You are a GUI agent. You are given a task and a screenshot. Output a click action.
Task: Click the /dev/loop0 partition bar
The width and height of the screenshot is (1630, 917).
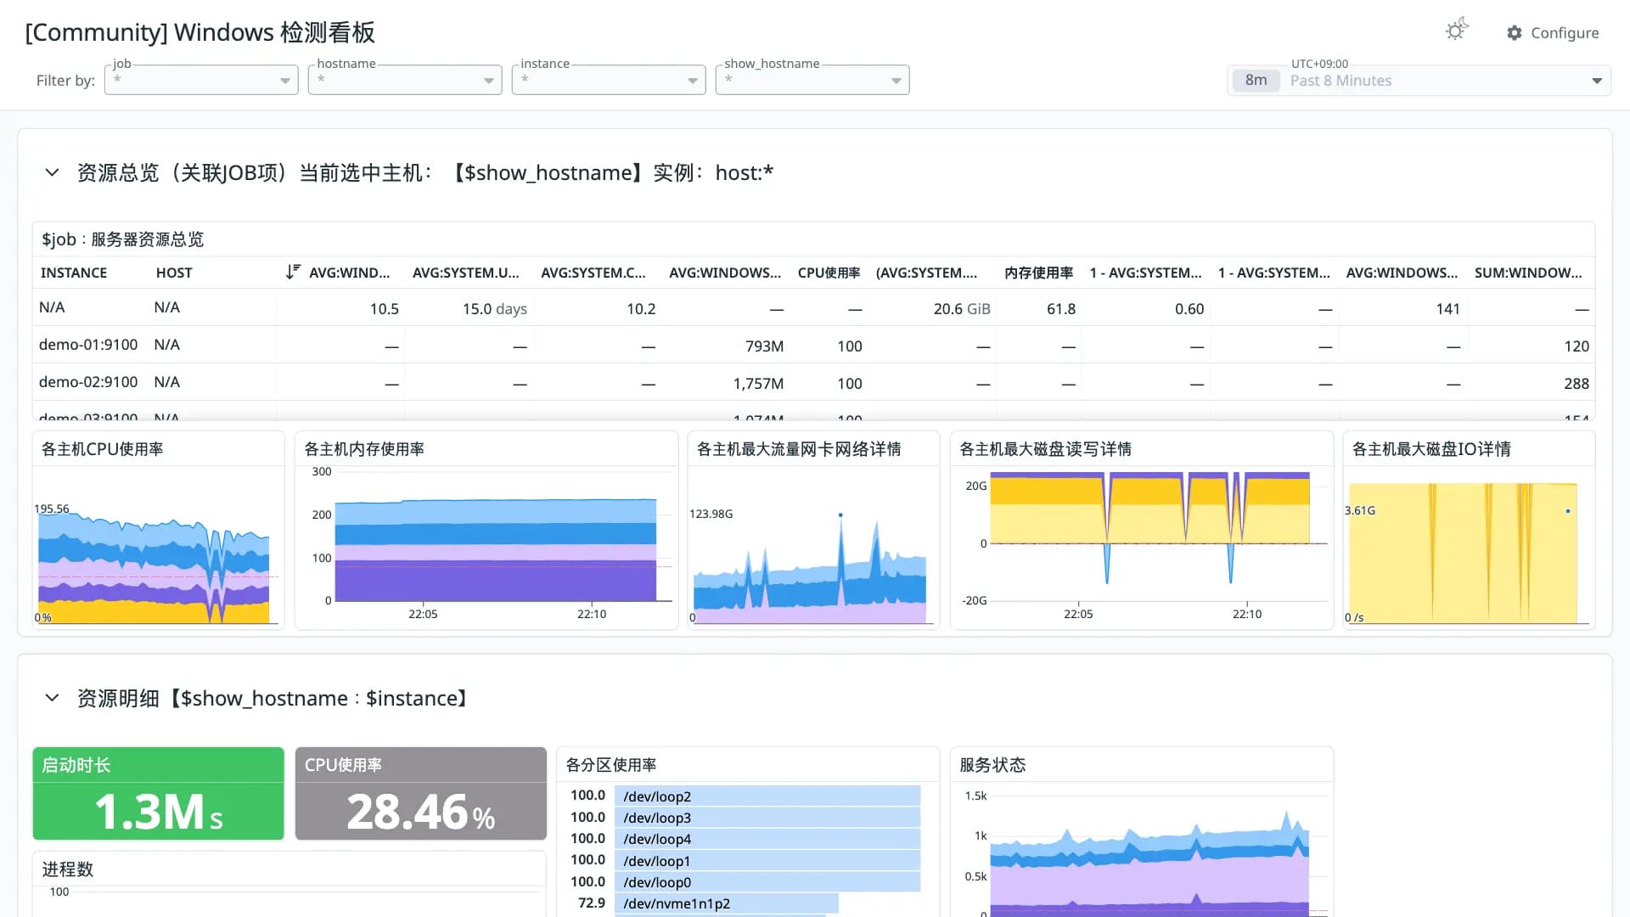[x=767, y=882]
